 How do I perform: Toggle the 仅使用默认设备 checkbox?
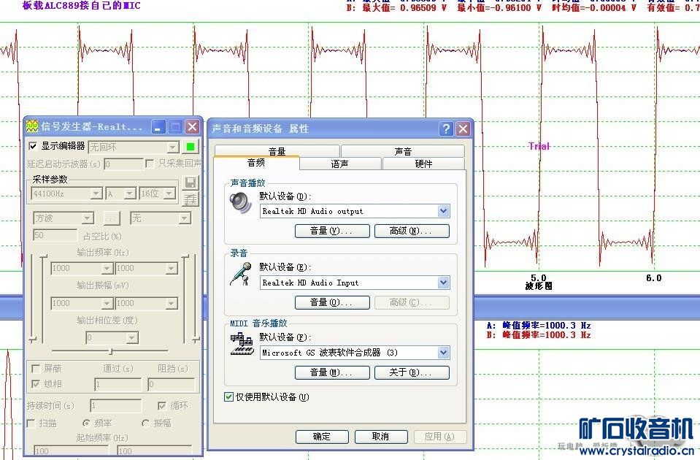228,396
